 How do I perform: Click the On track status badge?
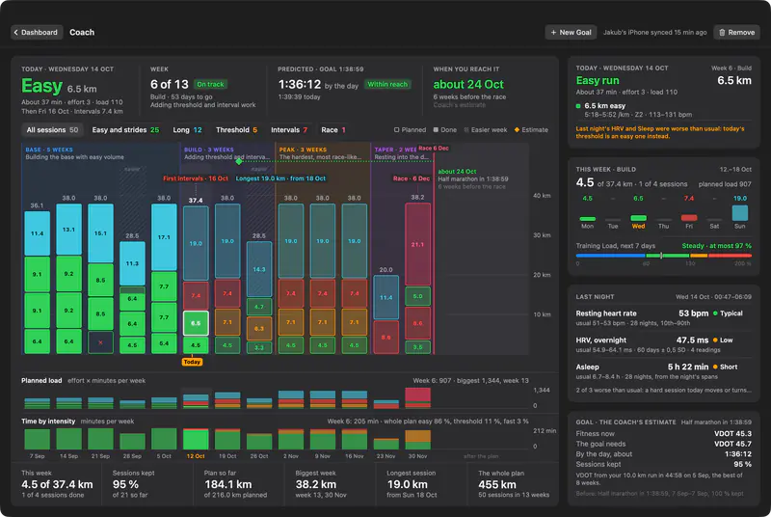pos(210,84)
